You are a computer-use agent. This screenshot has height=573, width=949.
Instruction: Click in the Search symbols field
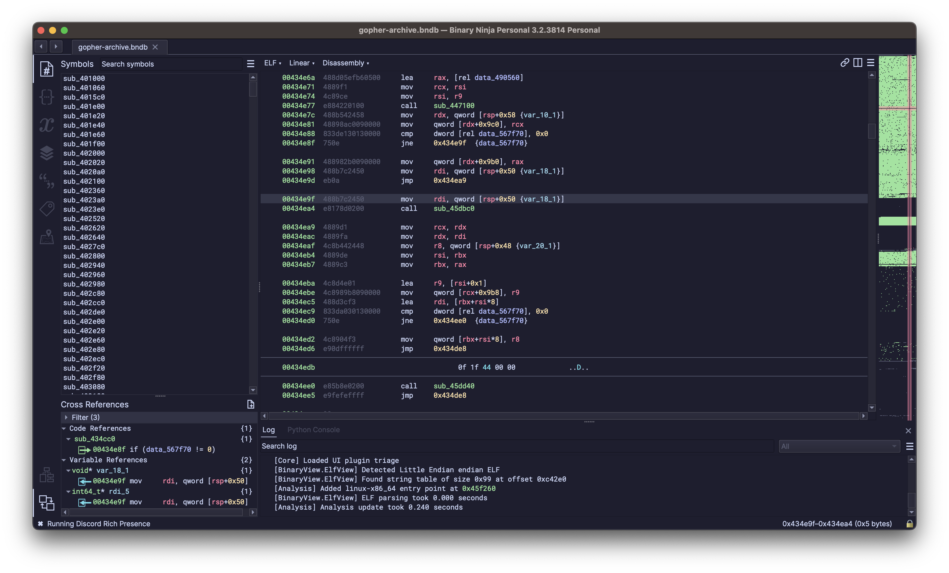point(169,64)
